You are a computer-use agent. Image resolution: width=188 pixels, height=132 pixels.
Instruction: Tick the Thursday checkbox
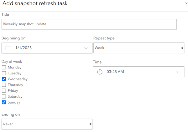[x=4, y=85]
